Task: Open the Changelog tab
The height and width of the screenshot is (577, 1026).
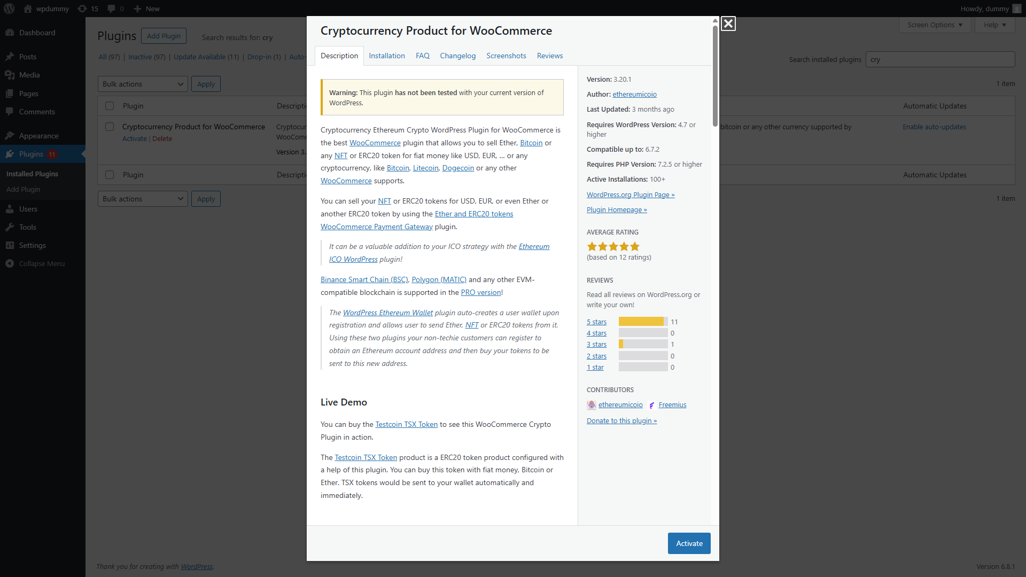Action: click(458, 56)
